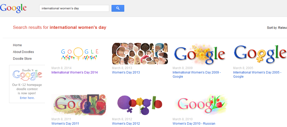This screenshot has height=127, width=287.
Task: Open the 2009 yellow flowers doodle thumbnail
Action: [200, 54]
